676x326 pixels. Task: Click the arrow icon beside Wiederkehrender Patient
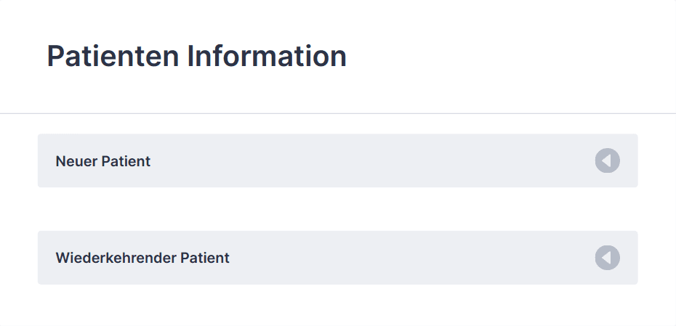click(x=608, y=258)
